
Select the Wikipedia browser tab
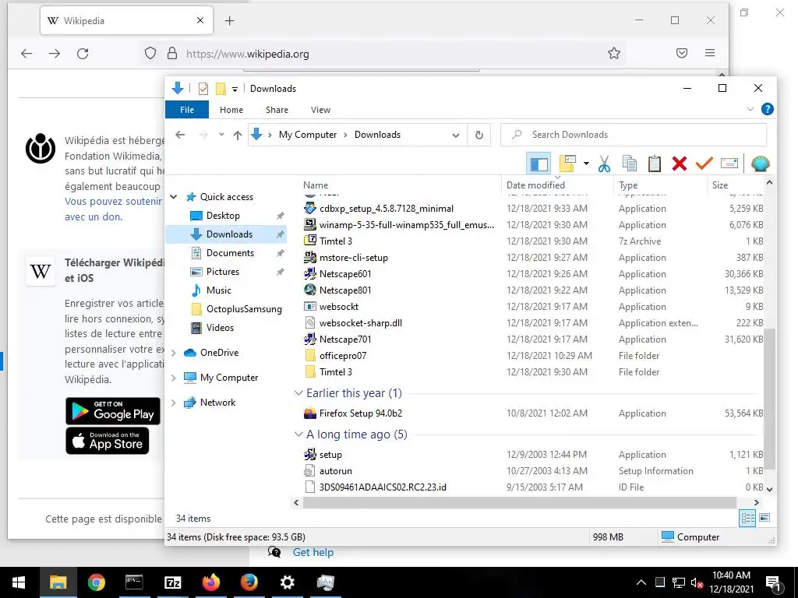pyautogui.click(x=126, y=20)
